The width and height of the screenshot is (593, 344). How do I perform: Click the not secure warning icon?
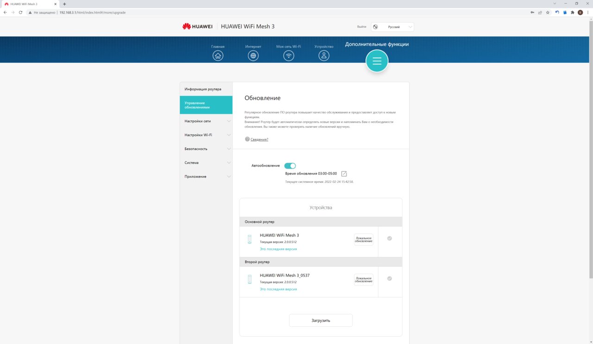(31, 13)
